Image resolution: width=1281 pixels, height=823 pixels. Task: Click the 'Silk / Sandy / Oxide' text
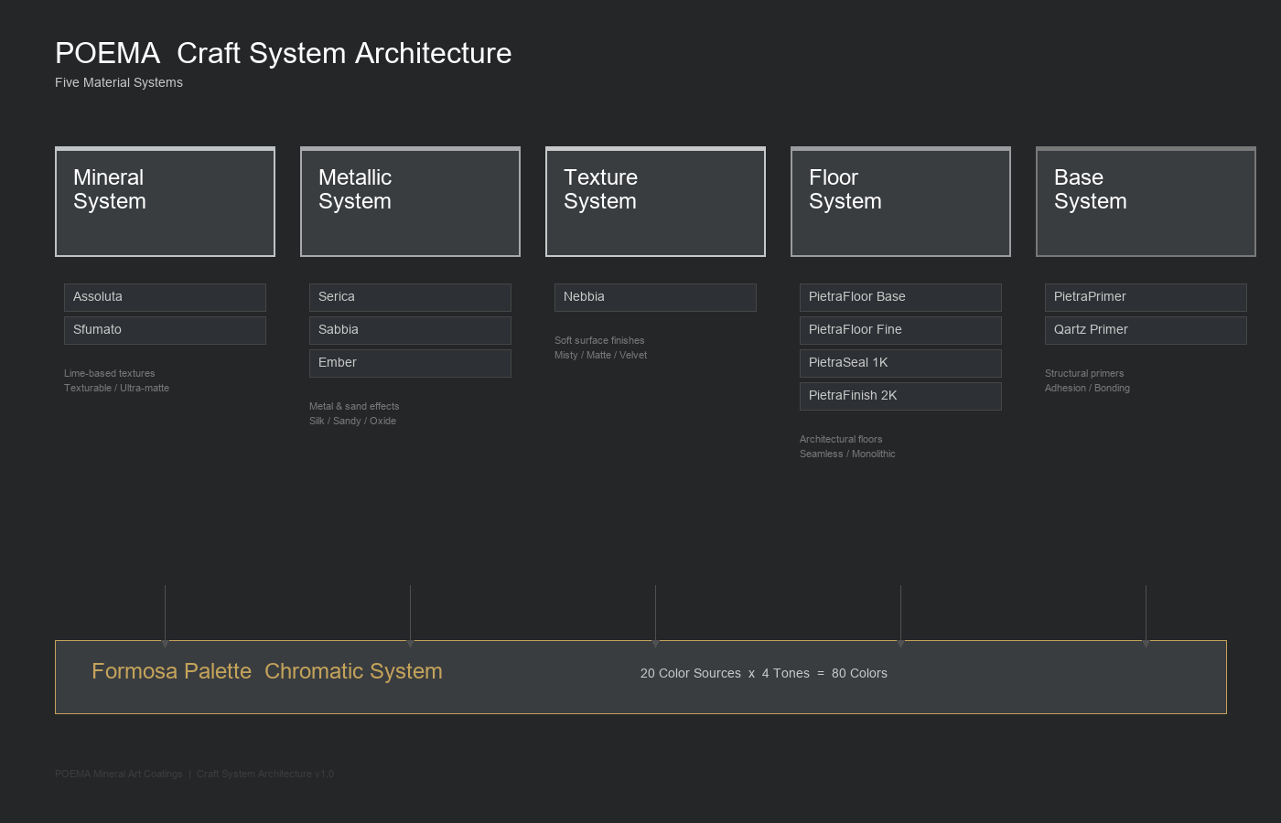coord(352,421)
